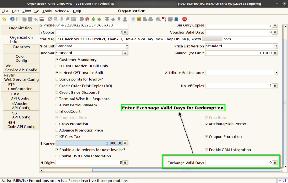The image size is (288, 183).
Task: Open calculator for Voucher Valid Days
Action: 275,32
